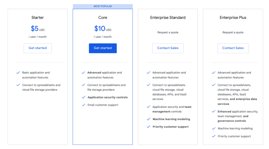Click the blue Get started button for Core
This screenshot has height=149, width=269.
[103, 48]
